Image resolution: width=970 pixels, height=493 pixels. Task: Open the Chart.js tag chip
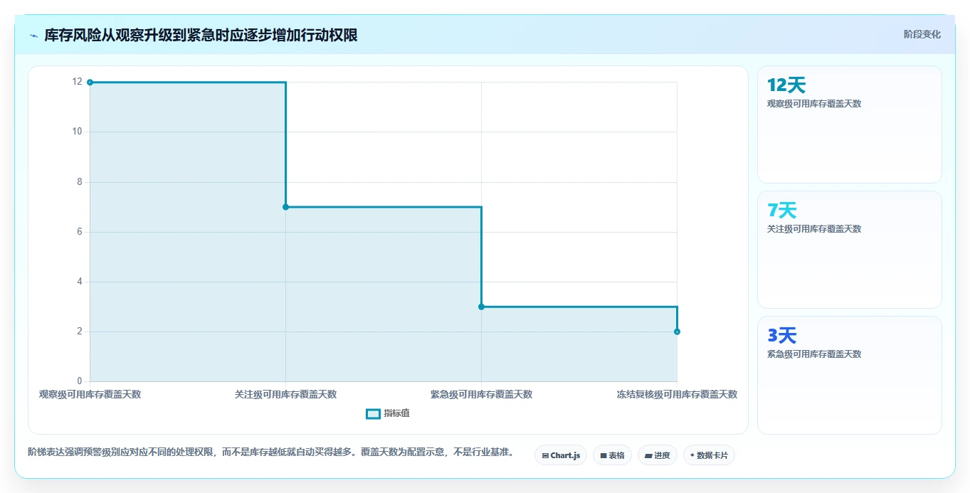(561, 455)
